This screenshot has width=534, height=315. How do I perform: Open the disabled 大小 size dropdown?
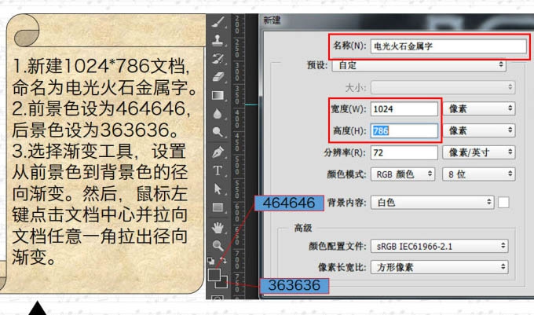(443, 87)
